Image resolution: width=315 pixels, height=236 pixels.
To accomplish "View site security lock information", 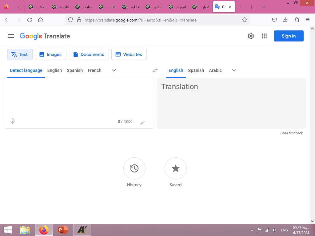I will pyautogui.click(x=79, y=20).
